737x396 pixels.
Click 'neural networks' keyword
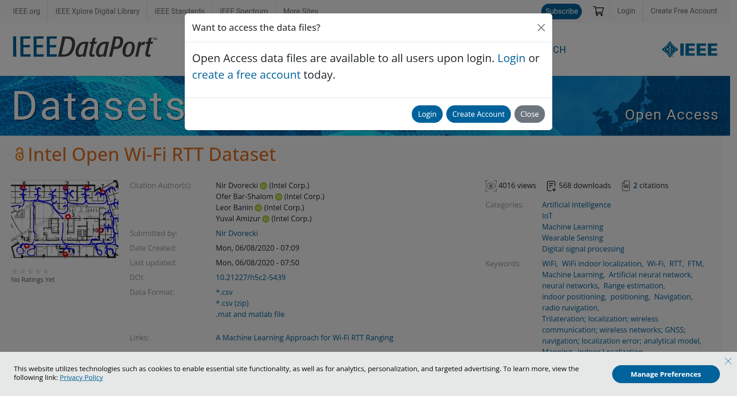tap(570, 286)
